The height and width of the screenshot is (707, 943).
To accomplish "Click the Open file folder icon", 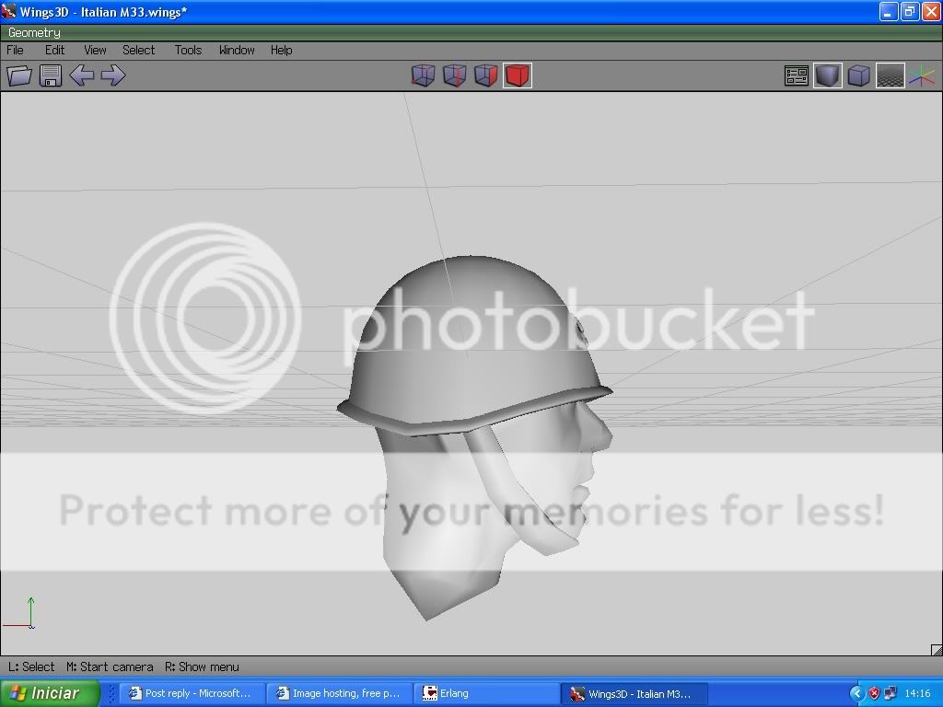I will click(19, 75).
